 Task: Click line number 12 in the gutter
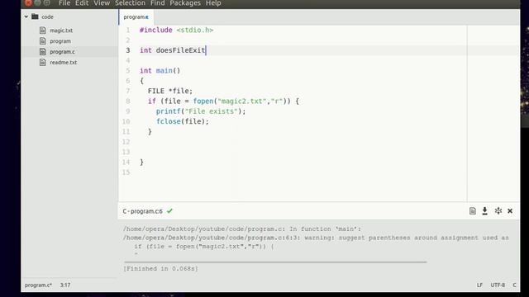[x=126, y=142]
